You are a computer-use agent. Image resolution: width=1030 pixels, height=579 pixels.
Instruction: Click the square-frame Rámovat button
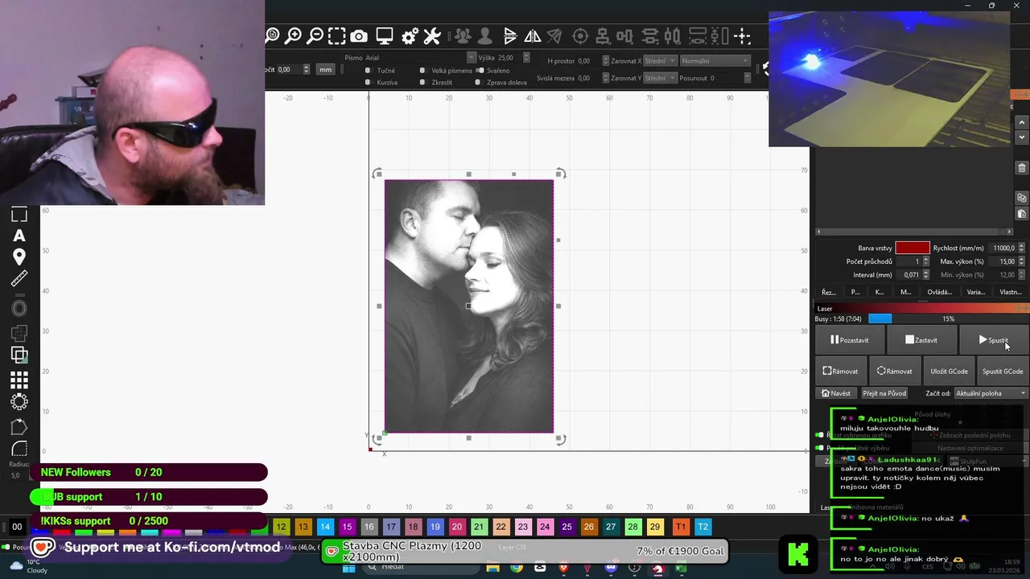840,372
